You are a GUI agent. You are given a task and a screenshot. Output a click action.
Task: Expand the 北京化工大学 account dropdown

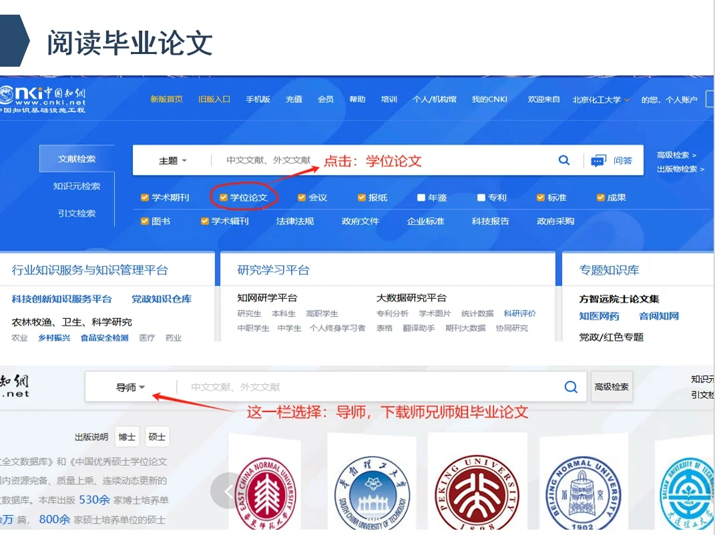pyautogui.click(x=601, y=99)
